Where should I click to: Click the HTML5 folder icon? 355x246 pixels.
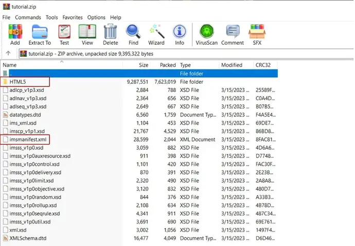coord(6,82)
